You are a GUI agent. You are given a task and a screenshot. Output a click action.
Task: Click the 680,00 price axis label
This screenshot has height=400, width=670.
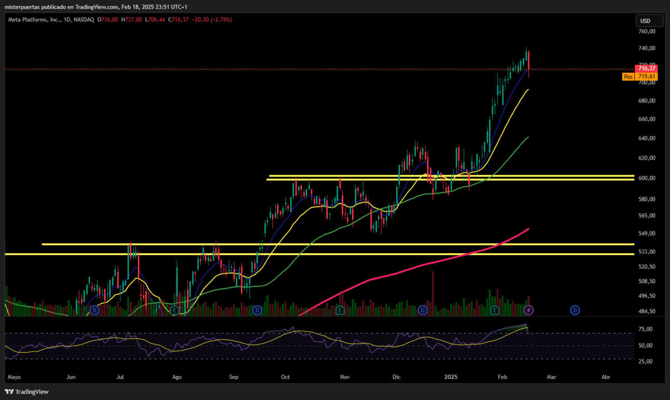(x=648, y=101)
